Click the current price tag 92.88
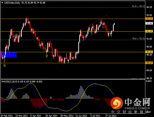Viewport: 154px width, 117px height. click(x=149, y=23)
